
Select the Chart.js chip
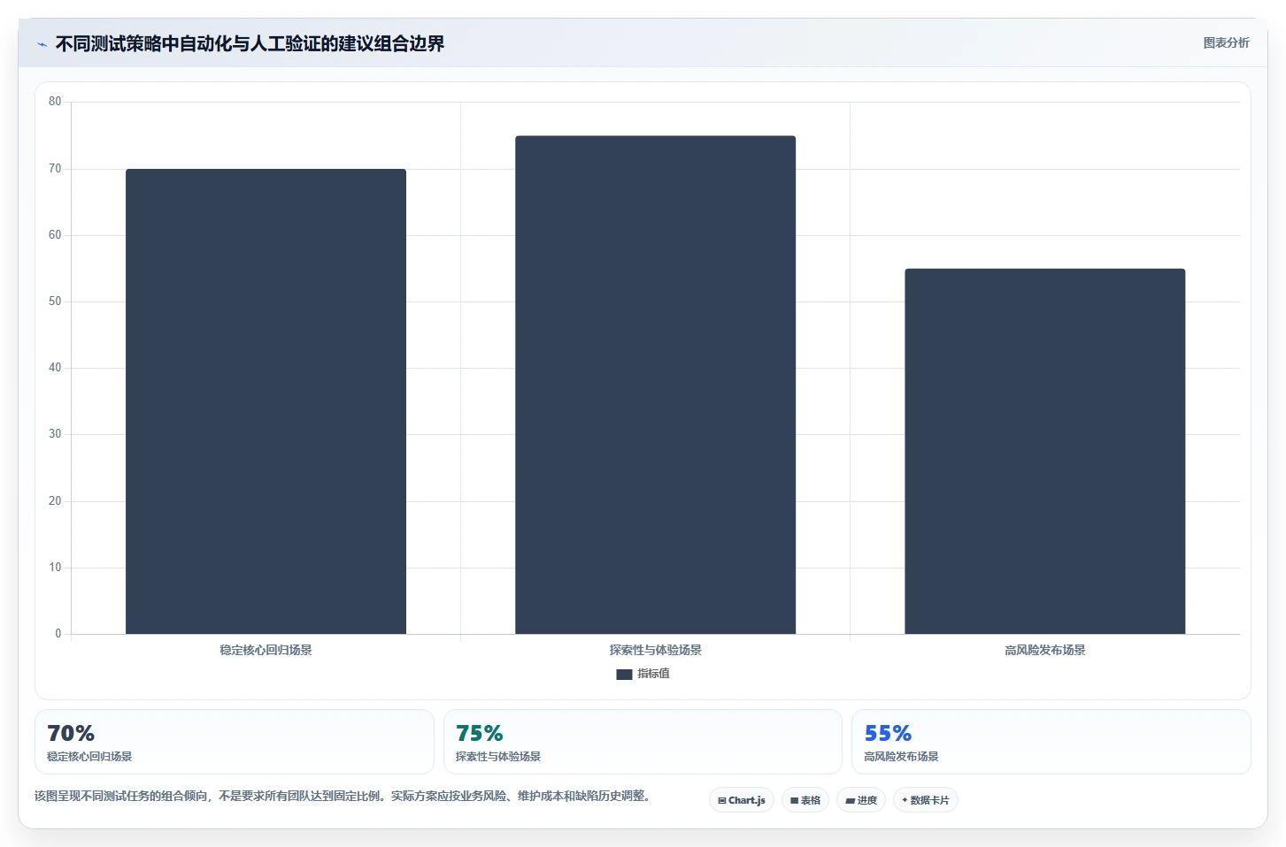pyautogui.click(x=742, y=800)
